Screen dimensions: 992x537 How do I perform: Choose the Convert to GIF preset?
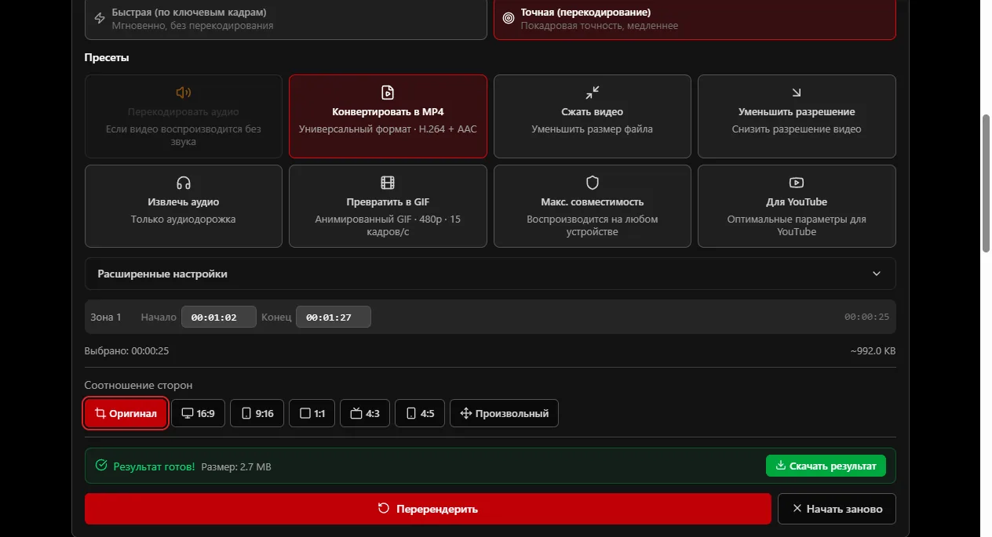click(x=388, y=206)
